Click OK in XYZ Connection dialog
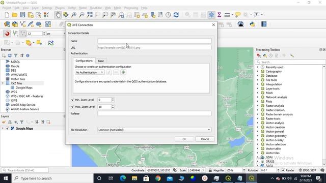Viewport: 326px width, 183px height. point(184,139)
